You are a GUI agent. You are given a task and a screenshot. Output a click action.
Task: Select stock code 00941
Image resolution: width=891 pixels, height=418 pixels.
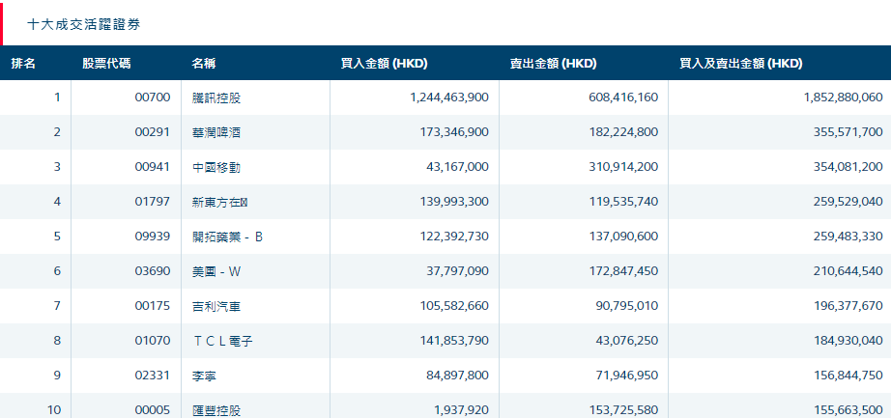click(x=153, y=167)
